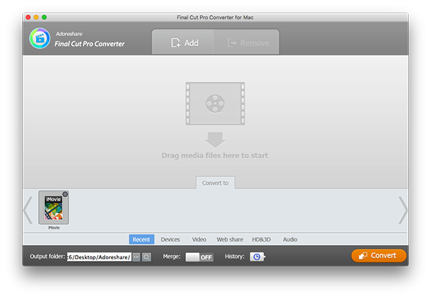431x298 pixels.
Task: Maximize window with the green button
Action: click(x=45, y=17)
